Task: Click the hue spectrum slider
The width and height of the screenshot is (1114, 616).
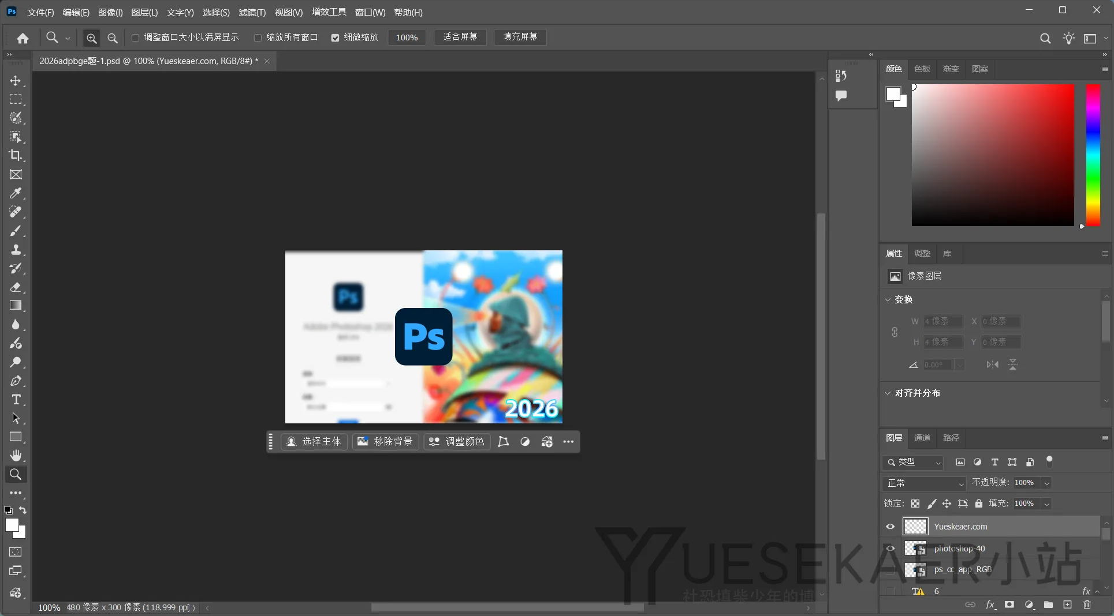Action: 1093,155
